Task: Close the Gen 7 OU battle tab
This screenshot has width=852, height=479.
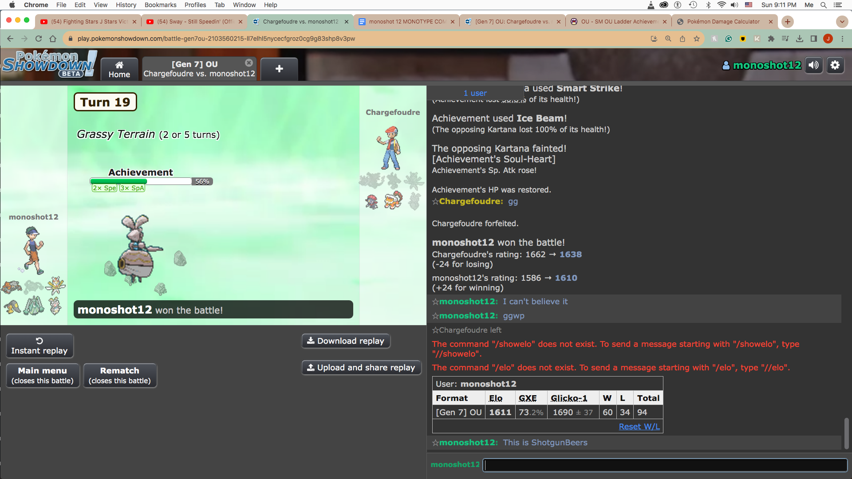Action: coord(249,63)
